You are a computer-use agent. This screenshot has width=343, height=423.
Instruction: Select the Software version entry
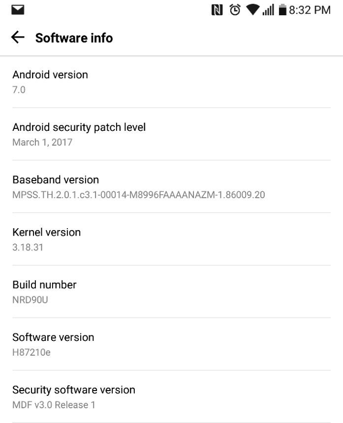[x=171, y=344]
